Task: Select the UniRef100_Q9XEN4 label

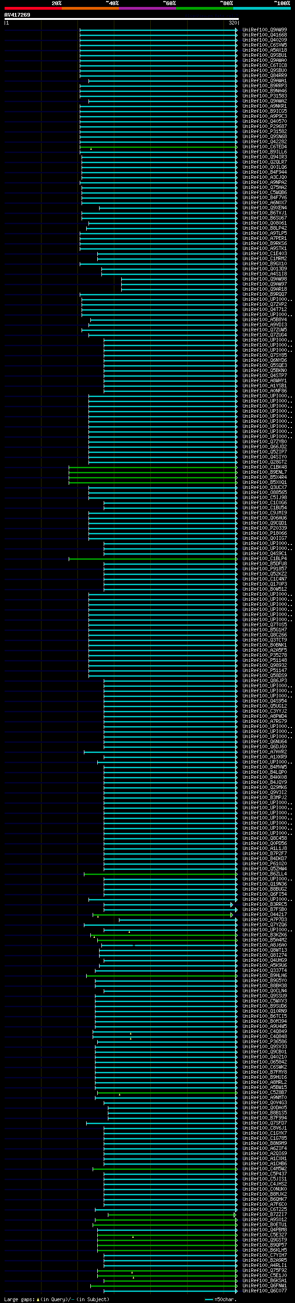Action: click(265, 208)
